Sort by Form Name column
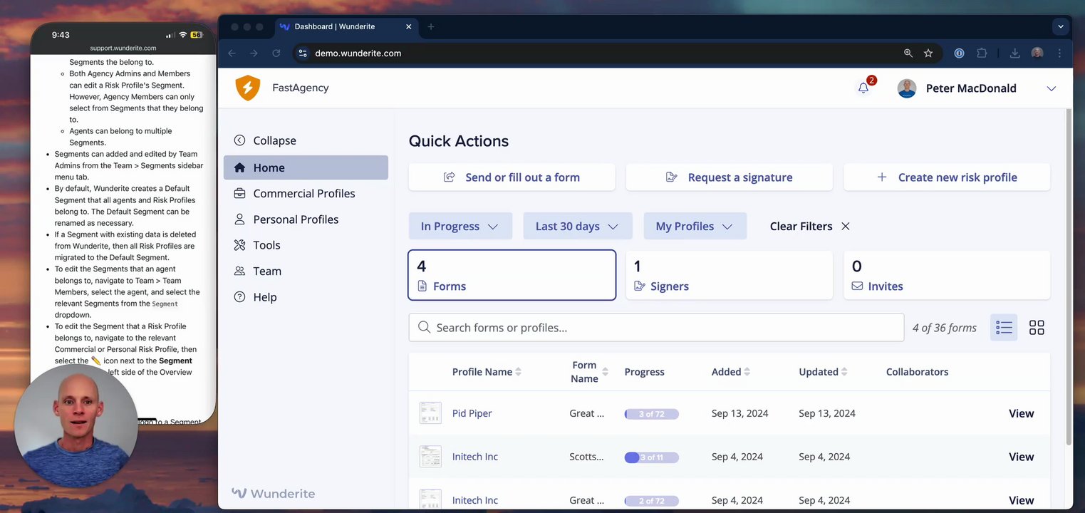The width and height of the screenshot is (1085, 513). pos(605,372)
